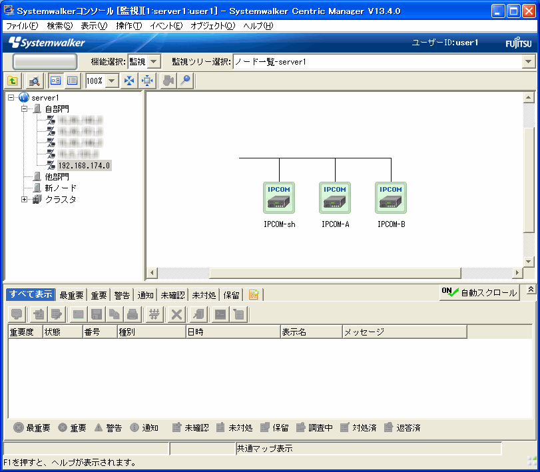The image size is (540, 472).
Task: Select the IPCOM-A node icon
Action: pos(335,198)
